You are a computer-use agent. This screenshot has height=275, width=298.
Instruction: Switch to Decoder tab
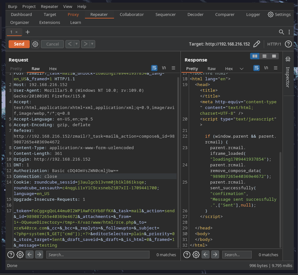tap(195, 14)
